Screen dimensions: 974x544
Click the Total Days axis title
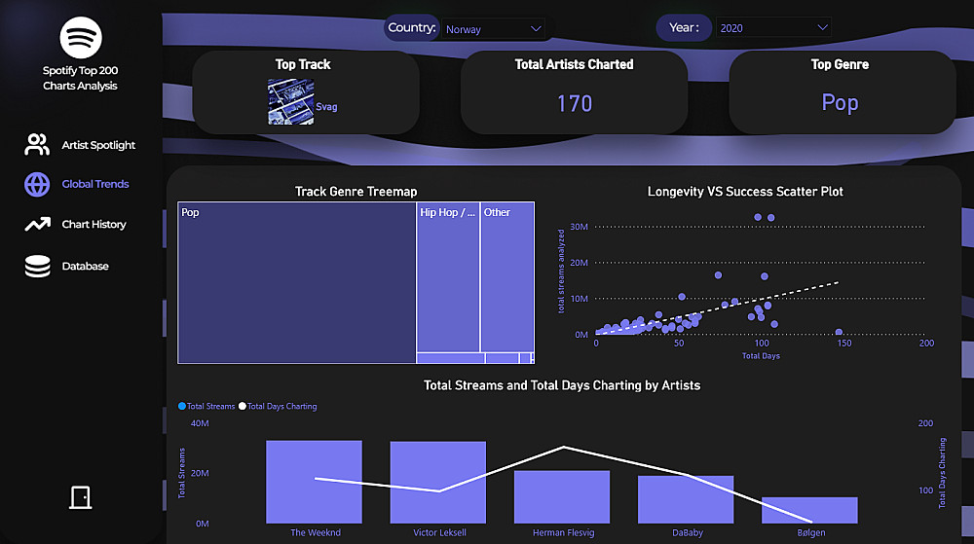[761, 356]
